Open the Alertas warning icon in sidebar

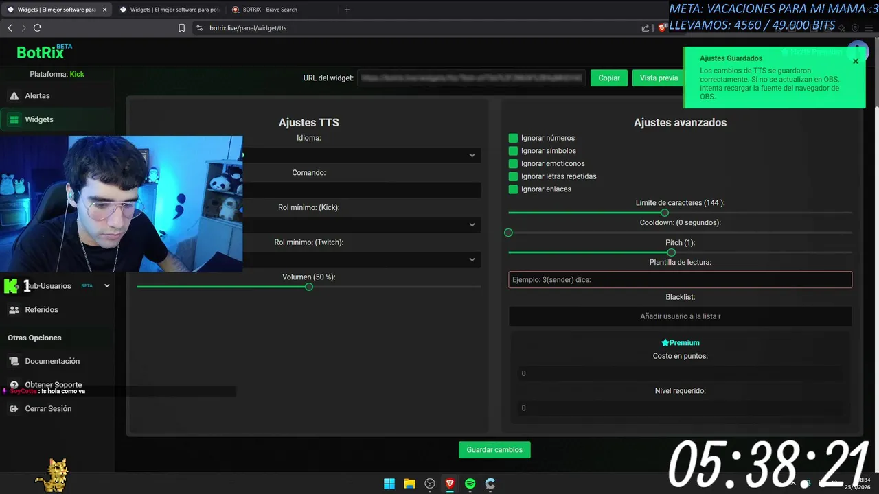(14, 96)
